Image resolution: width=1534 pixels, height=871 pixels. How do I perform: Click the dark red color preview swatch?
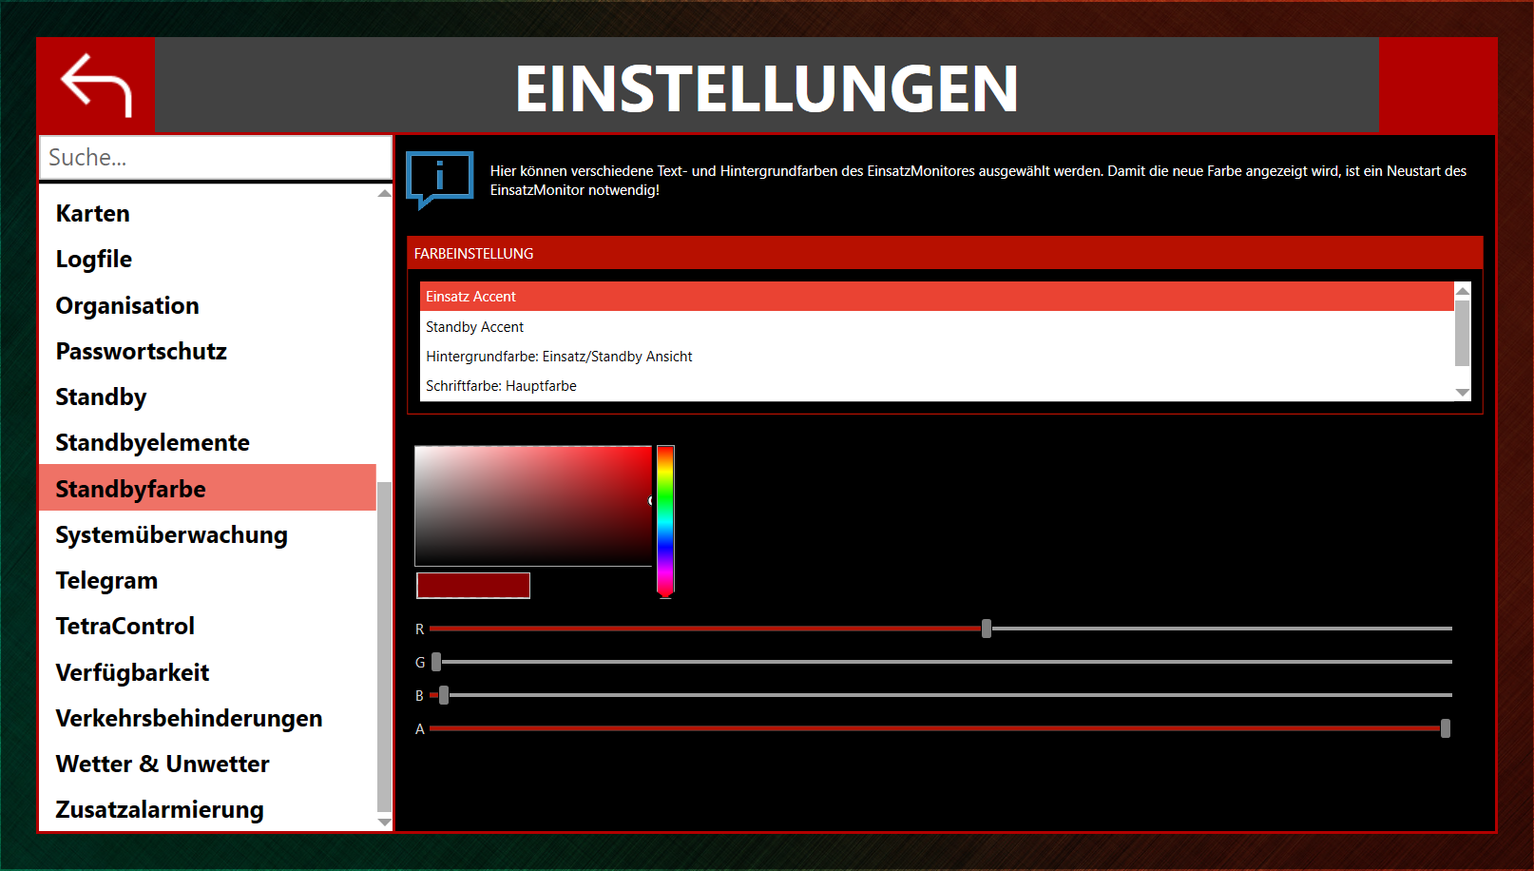(x=472, y=585)
